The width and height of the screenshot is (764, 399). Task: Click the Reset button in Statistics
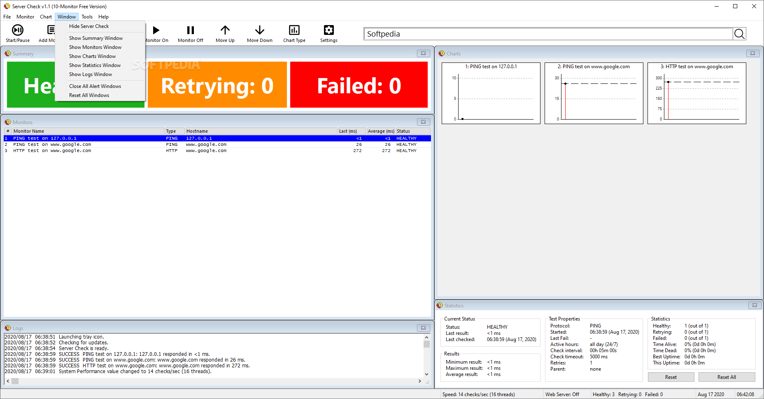click(x=671, y=377)
